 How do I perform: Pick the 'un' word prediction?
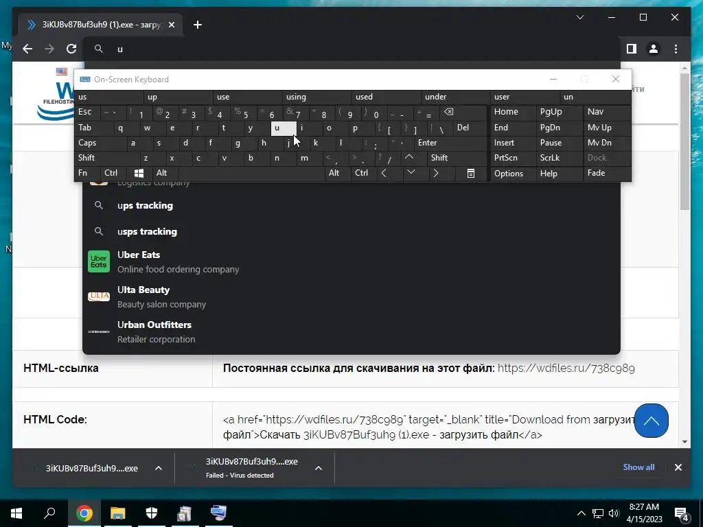(x=595, y=97)
